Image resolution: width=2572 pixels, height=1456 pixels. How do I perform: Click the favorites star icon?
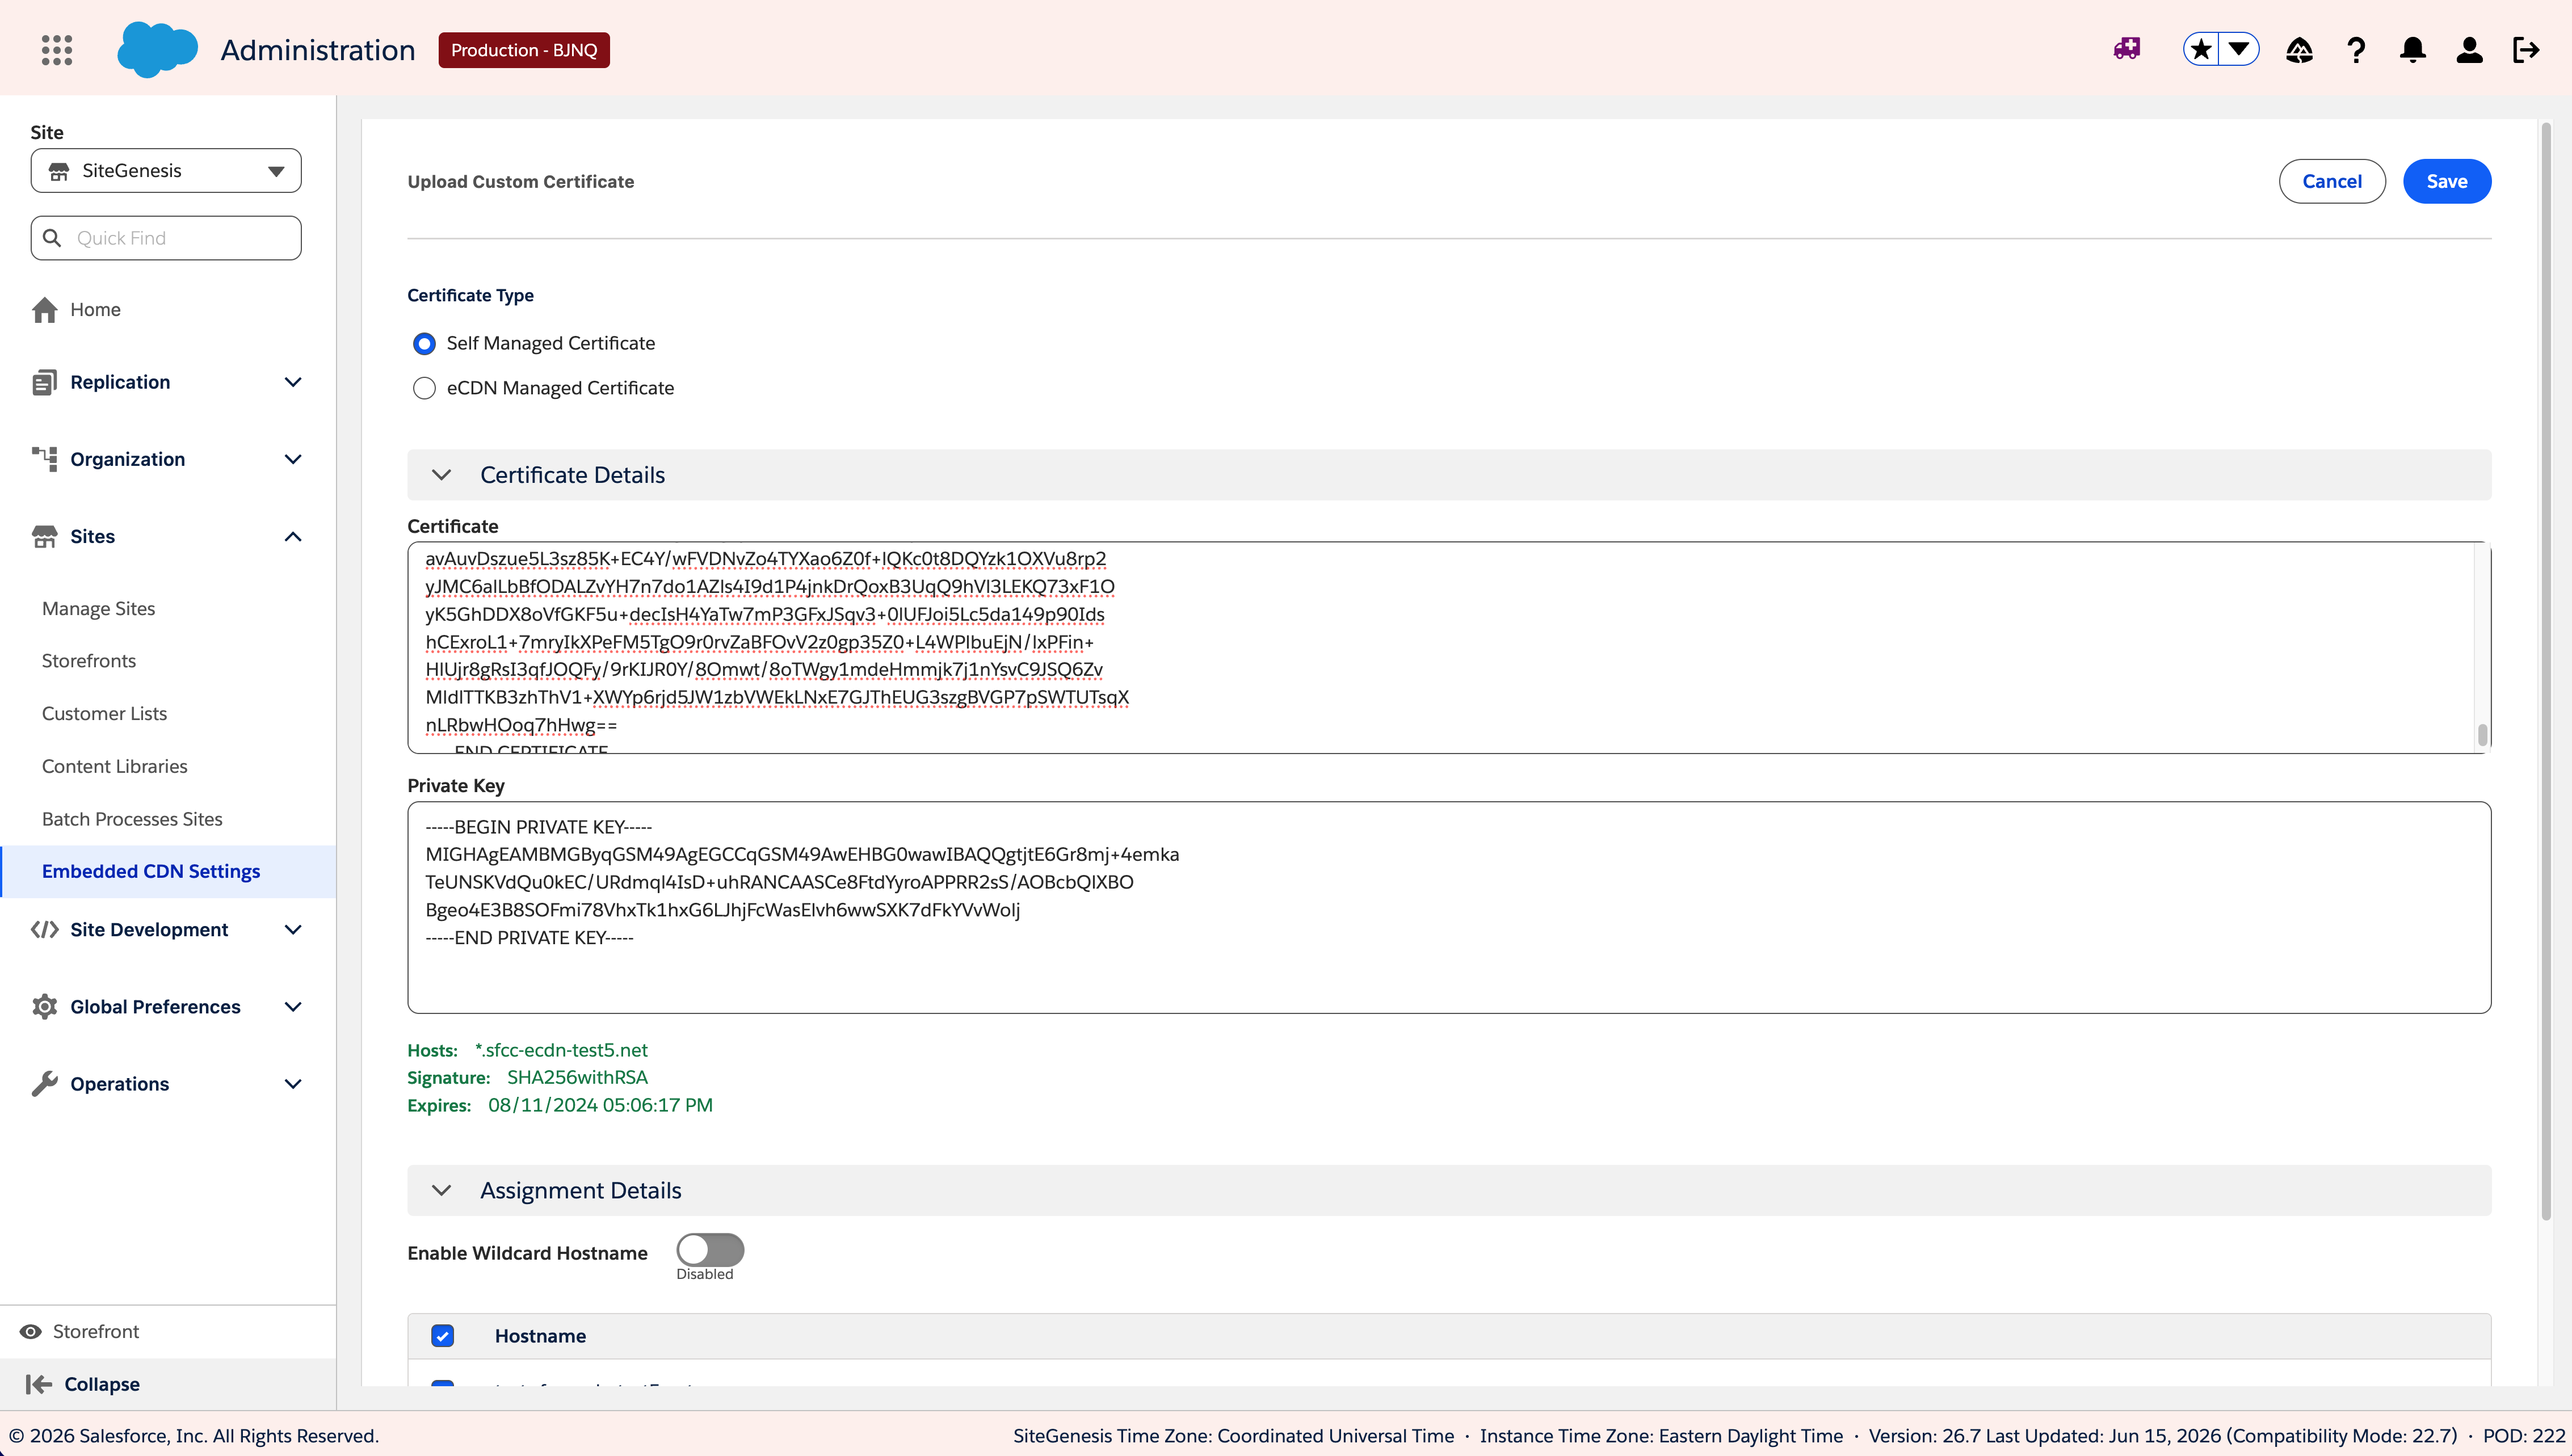pyautogui.click(x=2201, y=49)
